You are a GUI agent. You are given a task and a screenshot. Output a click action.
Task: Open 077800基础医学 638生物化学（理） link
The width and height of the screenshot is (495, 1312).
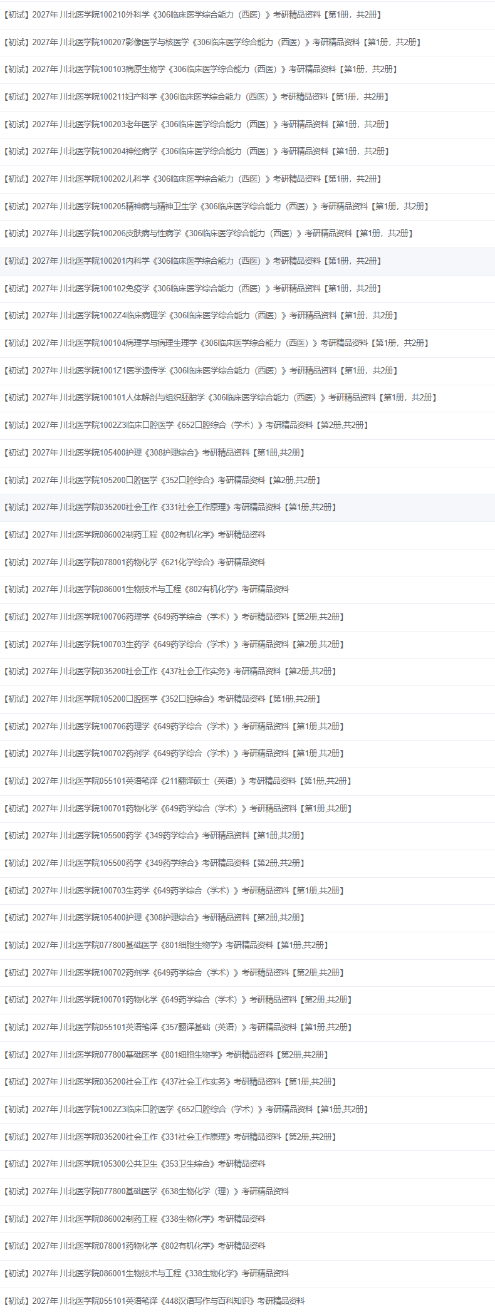[146, 1191]
